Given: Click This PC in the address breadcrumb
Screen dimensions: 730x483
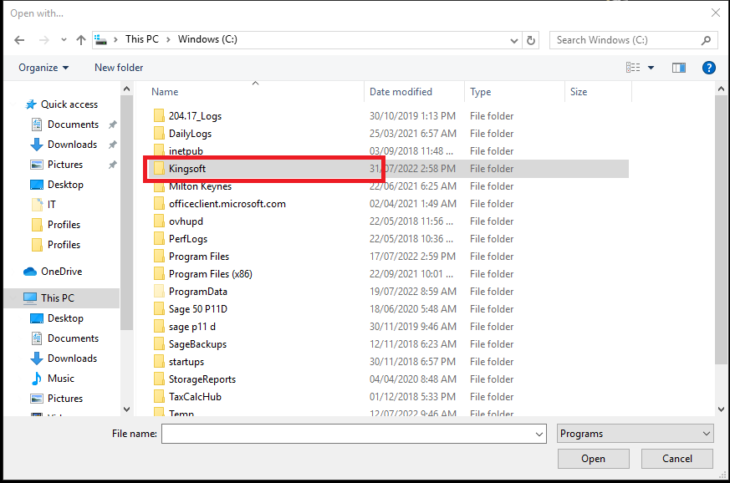Looking at the screenshot, I should 142,39.
